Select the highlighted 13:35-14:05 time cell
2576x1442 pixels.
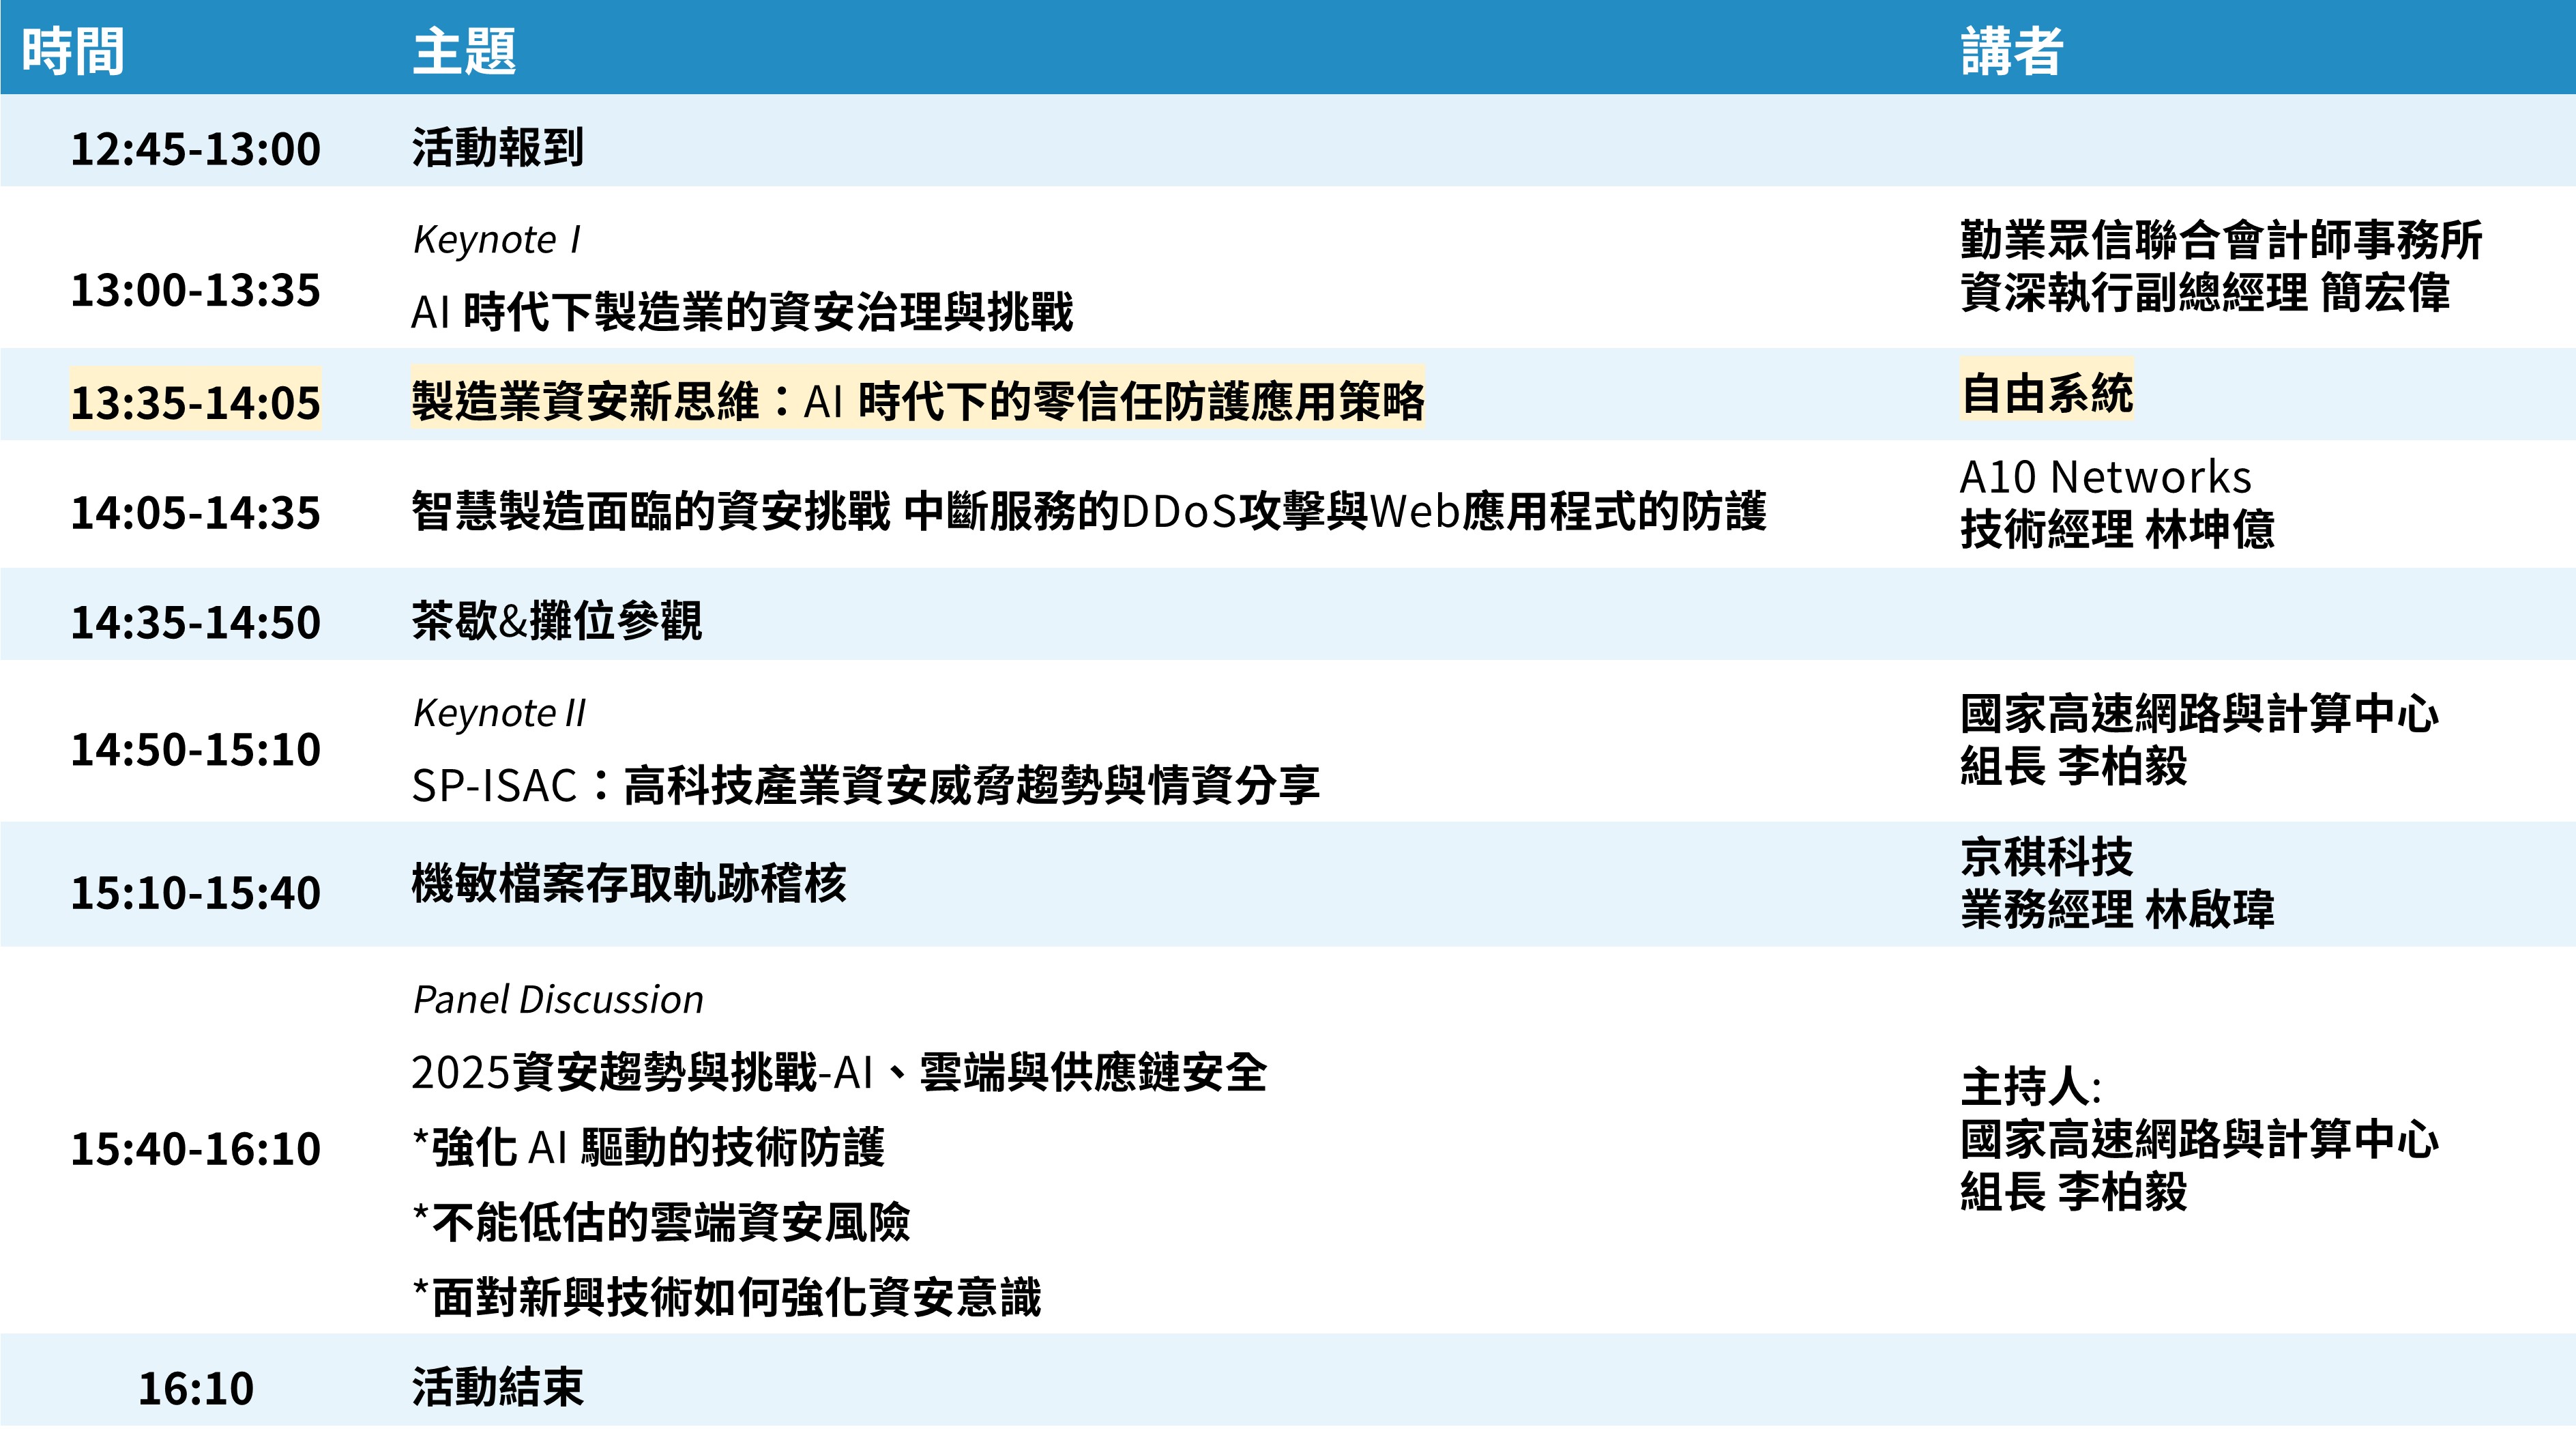pos(196,401)
